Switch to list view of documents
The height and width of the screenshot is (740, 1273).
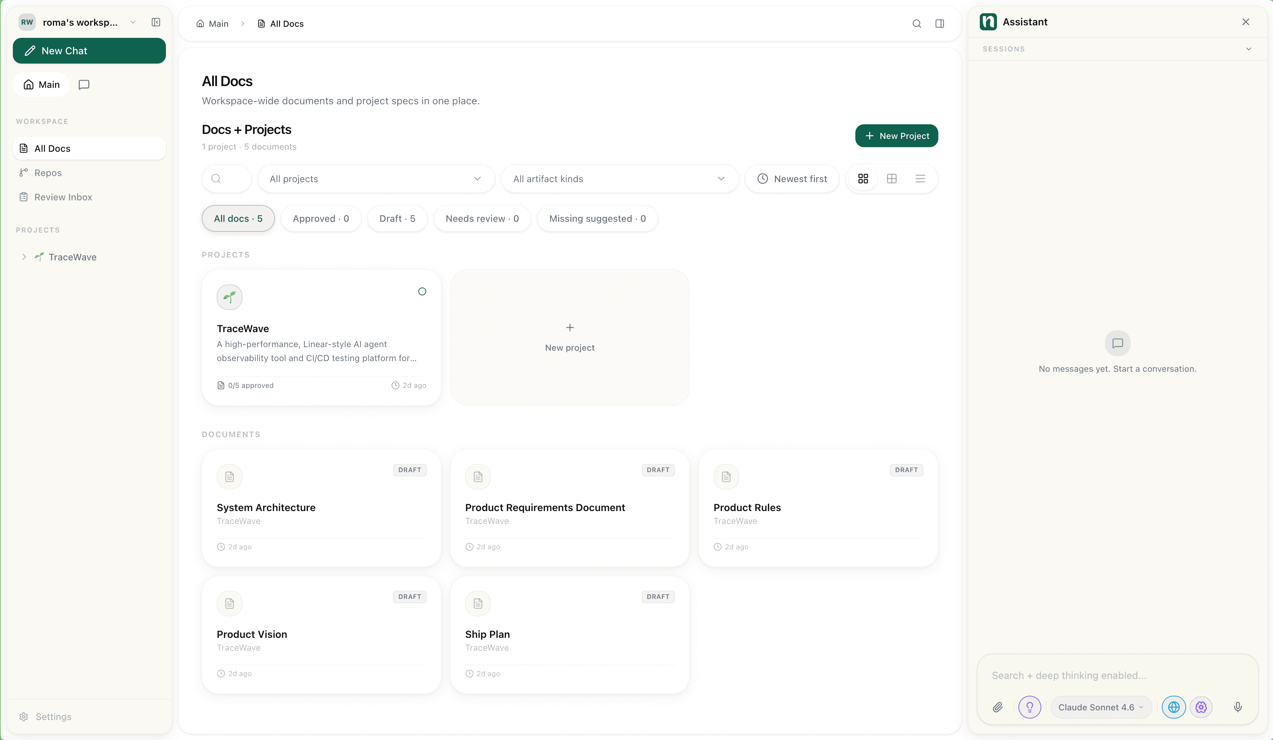(919, 179)
